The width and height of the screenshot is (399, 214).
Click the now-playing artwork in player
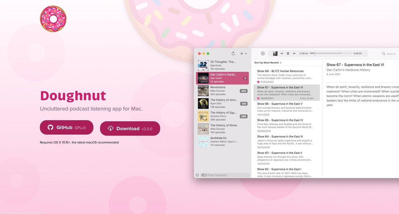275,53
